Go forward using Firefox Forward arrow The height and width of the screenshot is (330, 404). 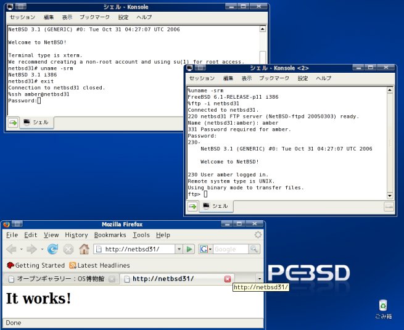click(x=31, y=249)
